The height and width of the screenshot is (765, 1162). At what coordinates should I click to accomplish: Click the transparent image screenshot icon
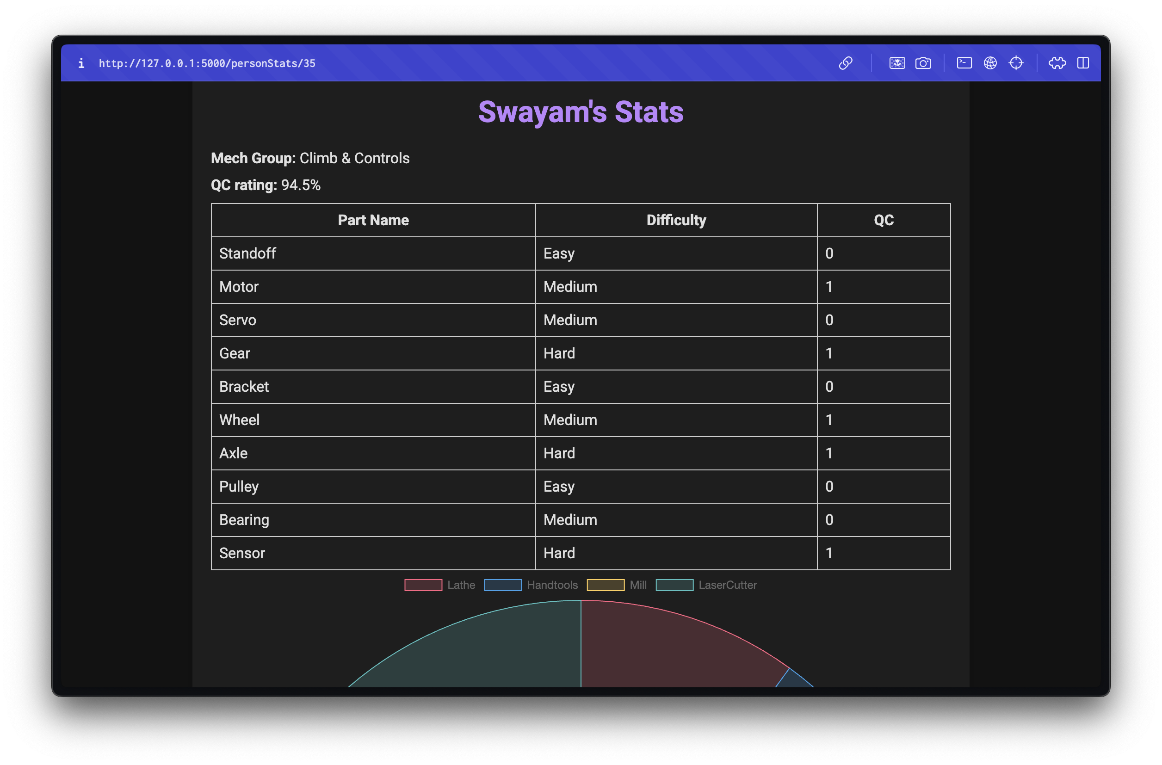896,63
